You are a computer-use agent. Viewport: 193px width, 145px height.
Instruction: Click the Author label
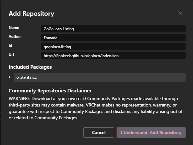[x=15, y=37]
